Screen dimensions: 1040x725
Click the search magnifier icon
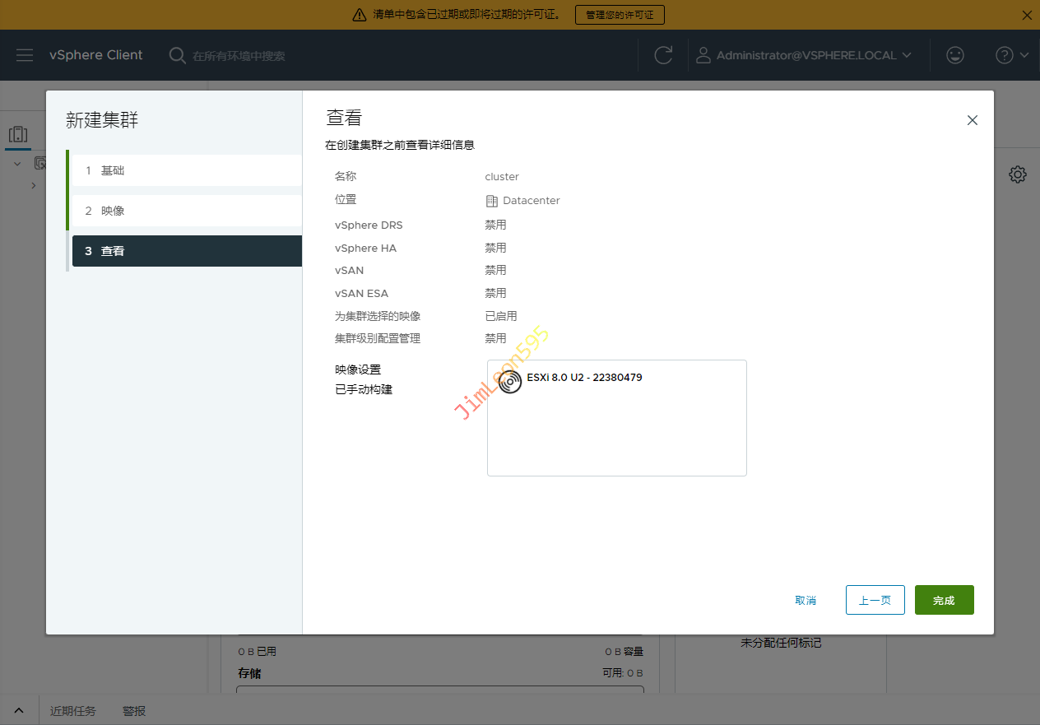point(177,55)
